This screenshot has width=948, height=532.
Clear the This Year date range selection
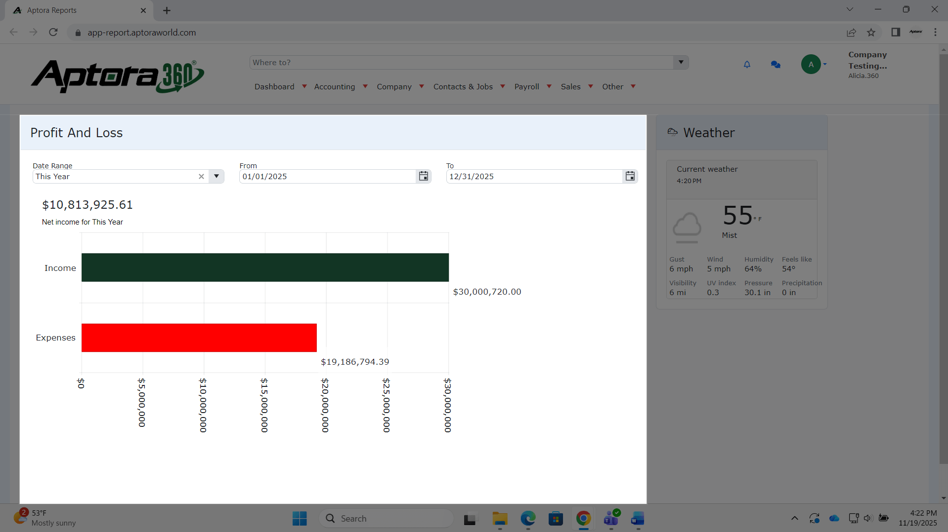(x=201, y=177)
